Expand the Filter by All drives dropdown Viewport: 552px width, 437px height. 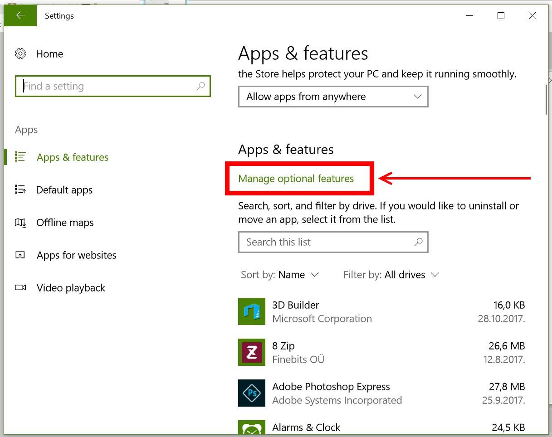(x=391, y=275)
